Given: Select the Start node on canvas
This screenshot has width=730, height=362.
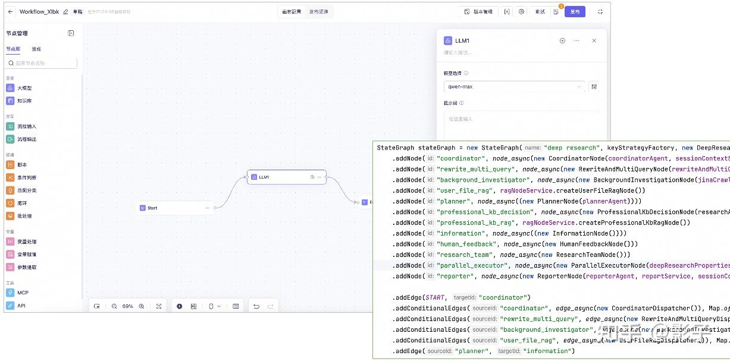Looking at the screenshot, I should pyautogui.click(x=175, y=208).
